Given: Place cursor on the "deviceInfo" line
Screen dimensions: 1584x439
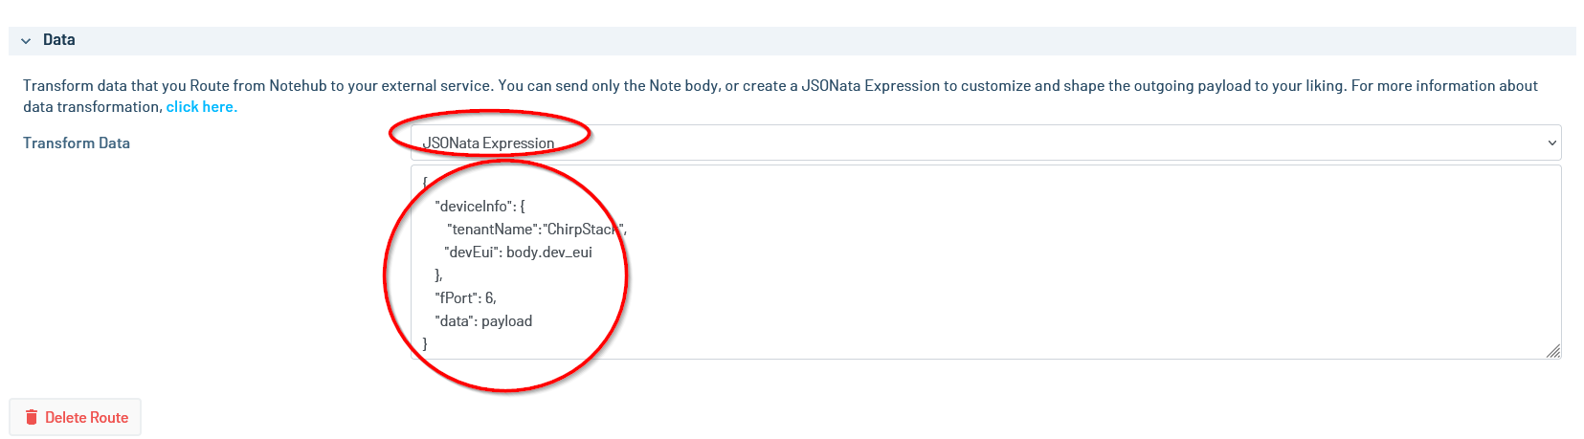Looking at the screenshot, I should (479, 207).
